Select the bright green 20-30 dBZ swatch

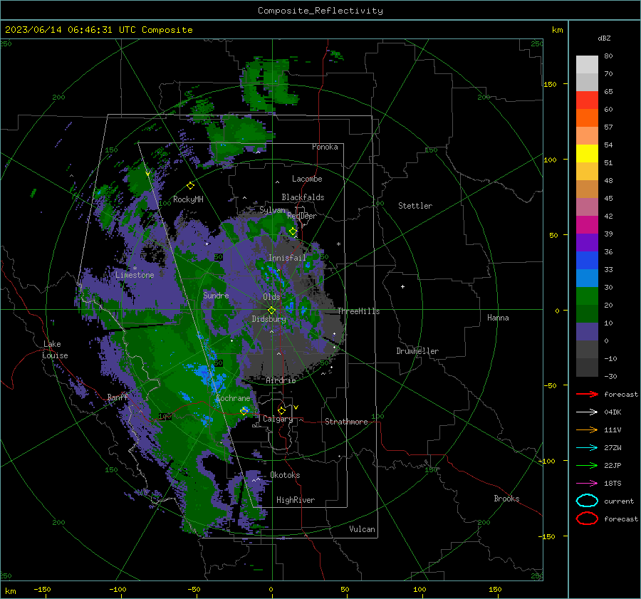tap(587, 296)
